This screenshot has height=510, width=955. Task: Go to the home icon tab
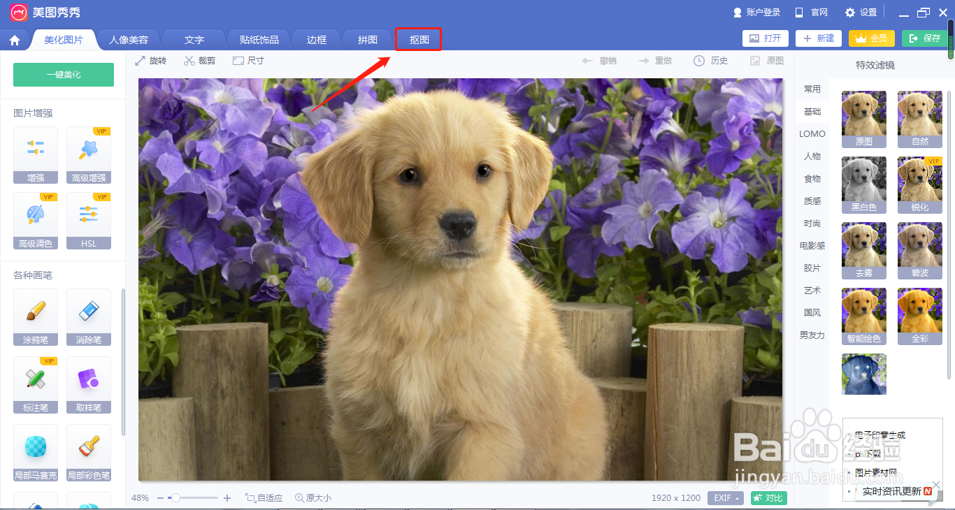click(15, 40)
